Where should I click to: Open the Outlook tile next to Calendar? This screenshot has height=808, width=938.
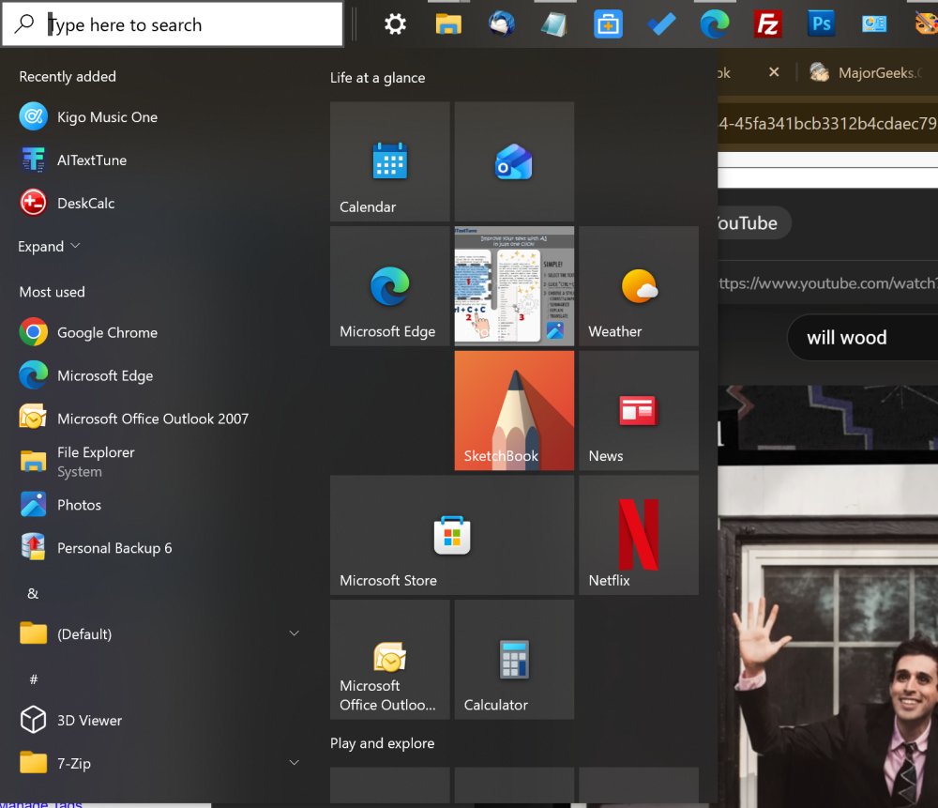pos(514,161)
